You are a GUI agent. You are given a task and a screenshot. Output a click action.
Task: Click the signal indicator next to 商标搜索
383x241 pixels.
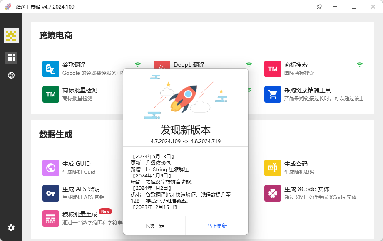pyautogui.click(x=360, y=65)
